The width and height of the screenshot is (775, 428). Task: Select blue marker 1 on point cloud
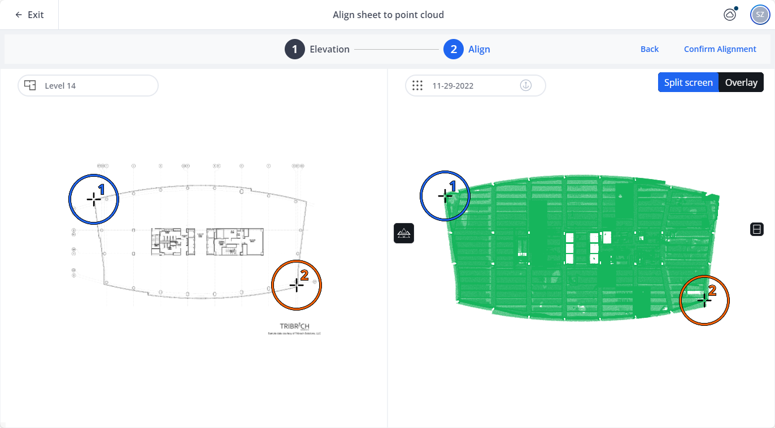[x=445, y=196]
